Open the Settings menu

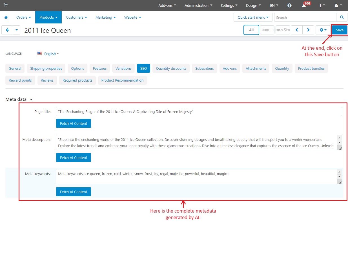[x=229, y=5]
